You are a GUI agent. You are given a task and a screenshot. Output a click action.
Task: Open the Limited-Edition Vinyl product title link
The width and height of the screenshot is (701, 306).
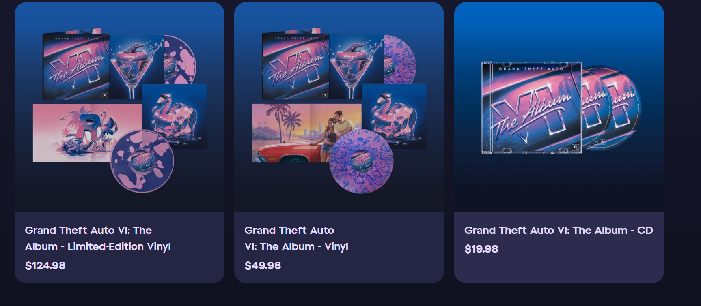[x=98, y=238]
